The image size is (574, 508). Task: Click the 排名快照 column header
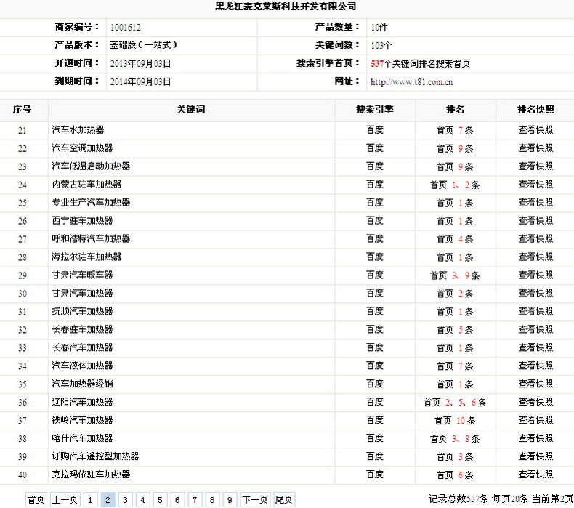pyautogui.click(x=535, y=110)
